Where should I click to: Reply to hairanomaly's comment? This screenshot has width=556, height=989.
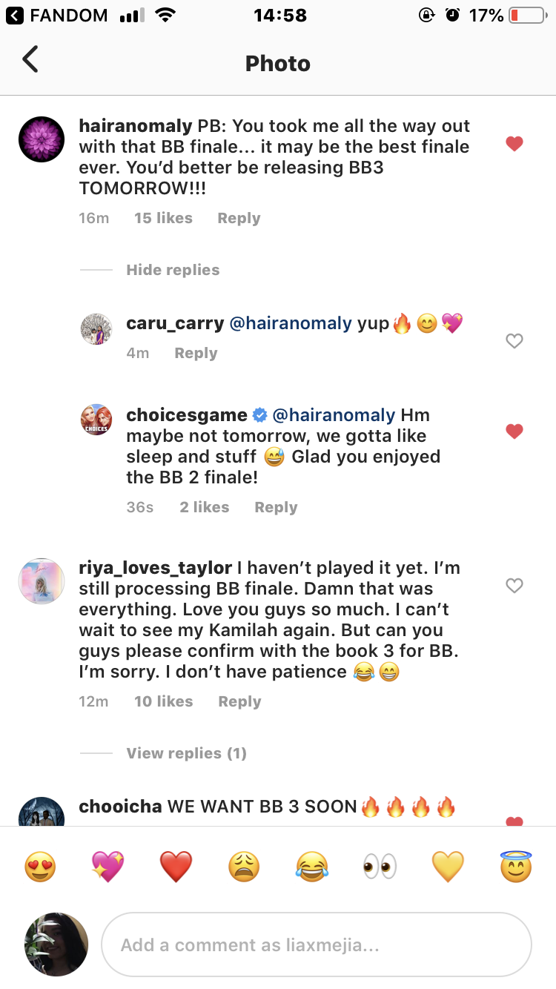coord(239,218)
